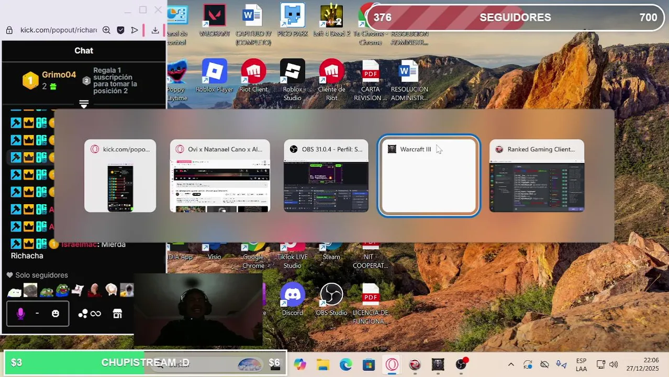Viewport: 669px width, 377px height.
Task: Show hidden system tray icons
Action: click(x=511, y=364)
